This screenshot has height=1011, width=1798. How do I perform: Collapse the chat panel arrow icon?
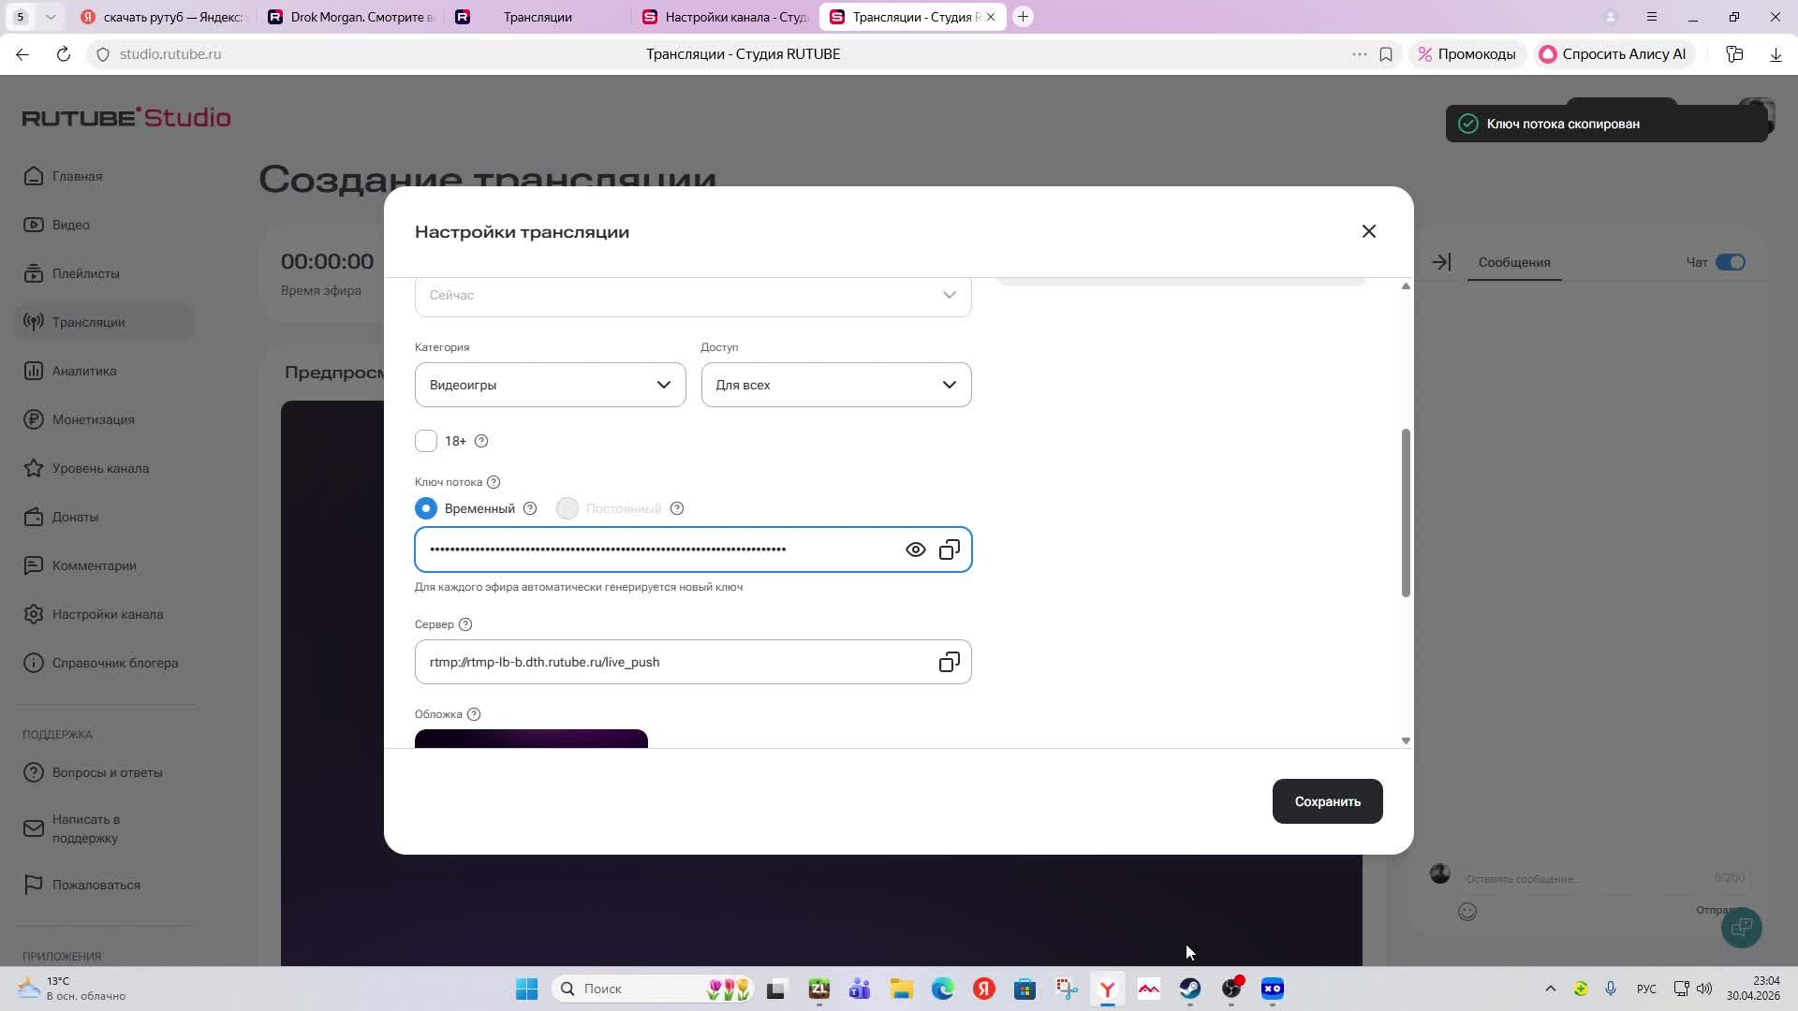1441,262
